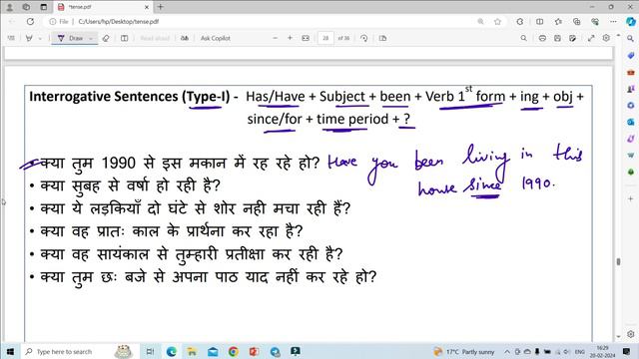639x359 pixels.
Task: Open Outlook from the Edge sidebar
Action: pyautogui.click(x=631, y=122)
